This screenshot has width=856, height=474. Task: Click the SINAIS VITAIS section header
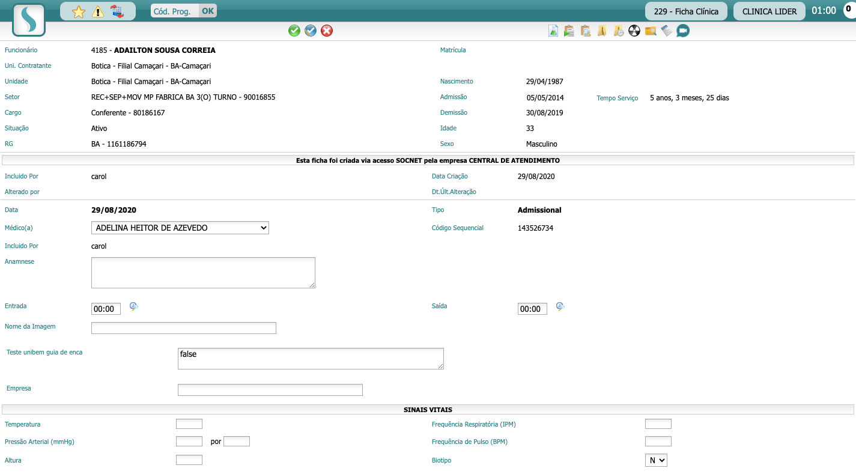click(x=428, y=410)
